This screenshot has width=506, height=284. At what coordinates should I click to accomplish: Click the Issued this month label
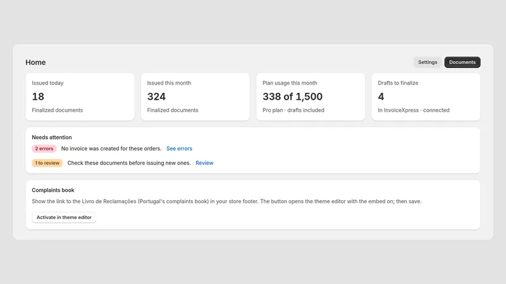pyautogui.click(x=169, y=83)
